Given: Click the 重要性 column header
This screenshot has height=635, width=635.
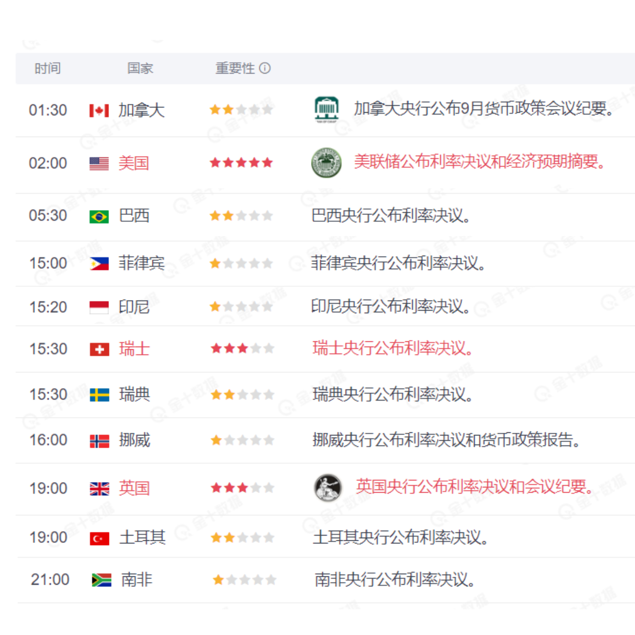Looking at the screenshot, I should click(x=235, y=68).
